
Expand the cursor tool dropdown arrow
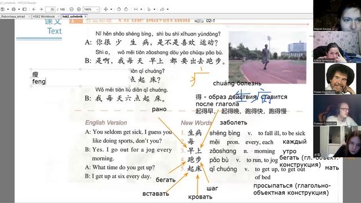154,9
